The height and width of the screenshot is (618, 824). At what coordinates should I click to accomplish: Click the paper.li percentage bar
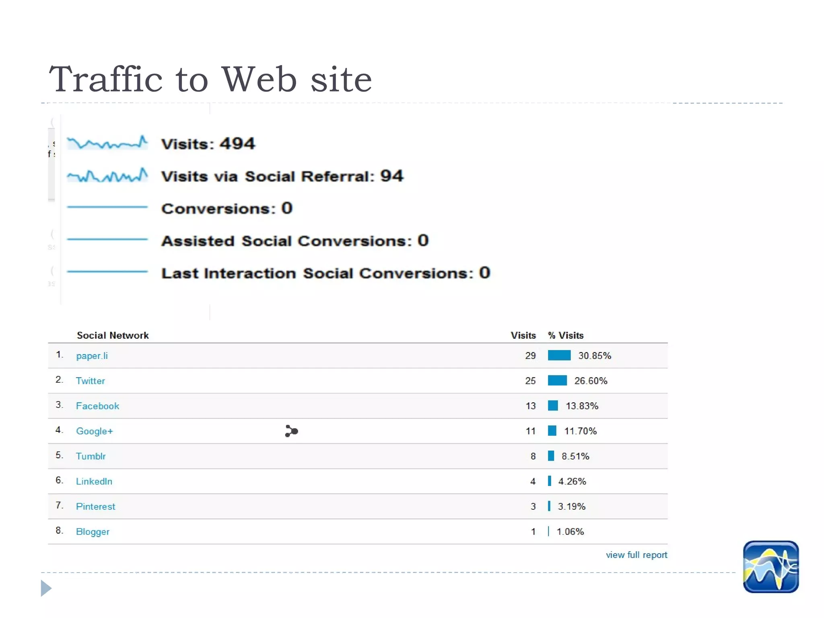pyautogui.click(x=559, y=355)
